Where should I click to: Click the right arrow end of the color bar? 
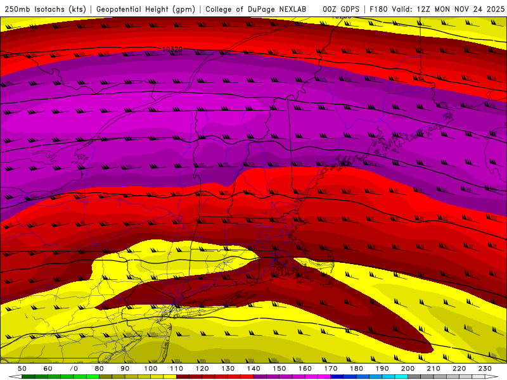(492, 377)
